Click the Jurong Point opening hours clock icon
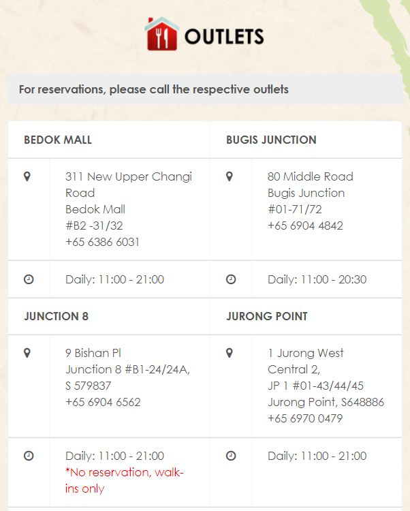 click(231, 456)
